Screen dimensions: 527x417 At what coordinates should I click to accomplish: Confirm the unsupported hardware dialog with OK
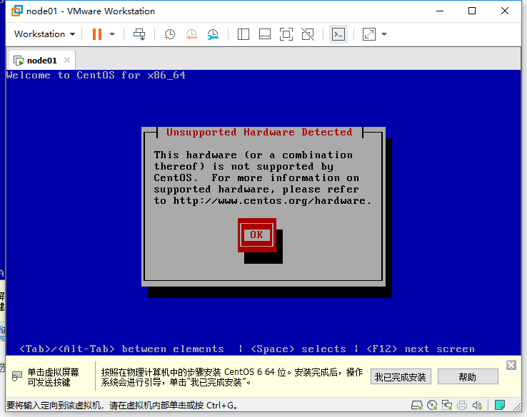click(257, 235)
